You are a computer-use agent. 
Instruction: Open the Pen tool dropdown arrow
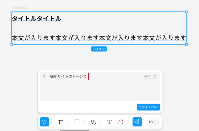pos(100,122)
